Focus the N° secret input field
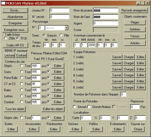 (x=59, y=17)
